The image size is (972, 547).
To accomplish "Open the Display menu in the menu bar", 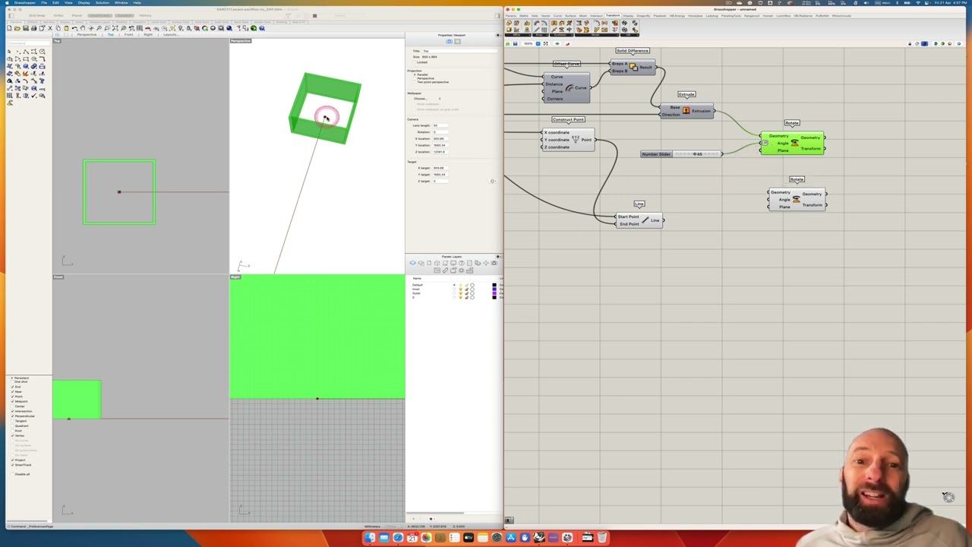I will (84, 3).
